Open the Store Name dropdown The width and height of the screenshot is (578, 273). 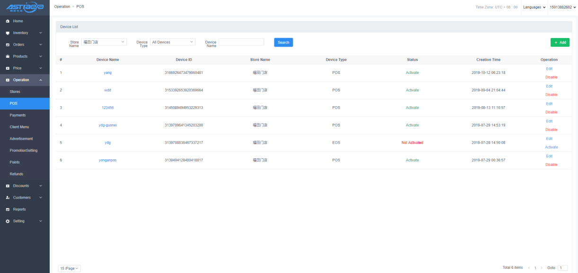coord(104,42)
